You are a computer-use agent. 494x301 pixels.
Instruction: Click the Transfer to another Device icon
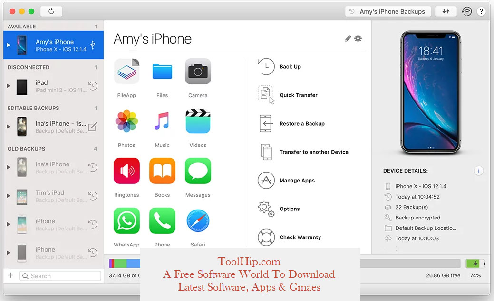(x=266, y=152)
